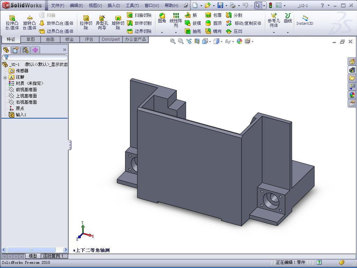The width and height of the screenshot is (357, 268).
Task: Open the 移动/复制实体 move/copy bodies tool
Action: 244,23
